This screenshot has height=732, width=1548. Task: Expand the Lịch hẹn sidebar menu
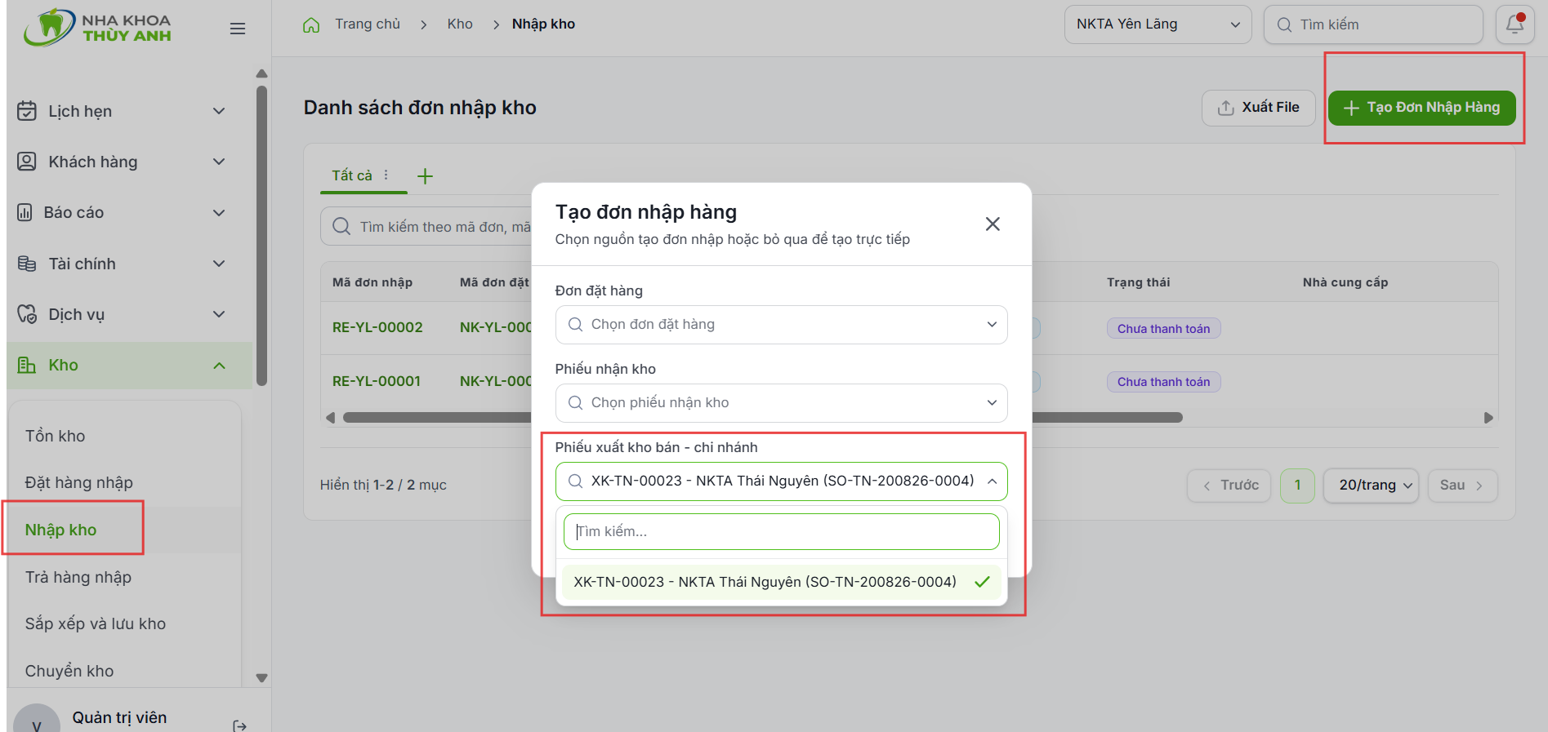(x=121, y=111)
